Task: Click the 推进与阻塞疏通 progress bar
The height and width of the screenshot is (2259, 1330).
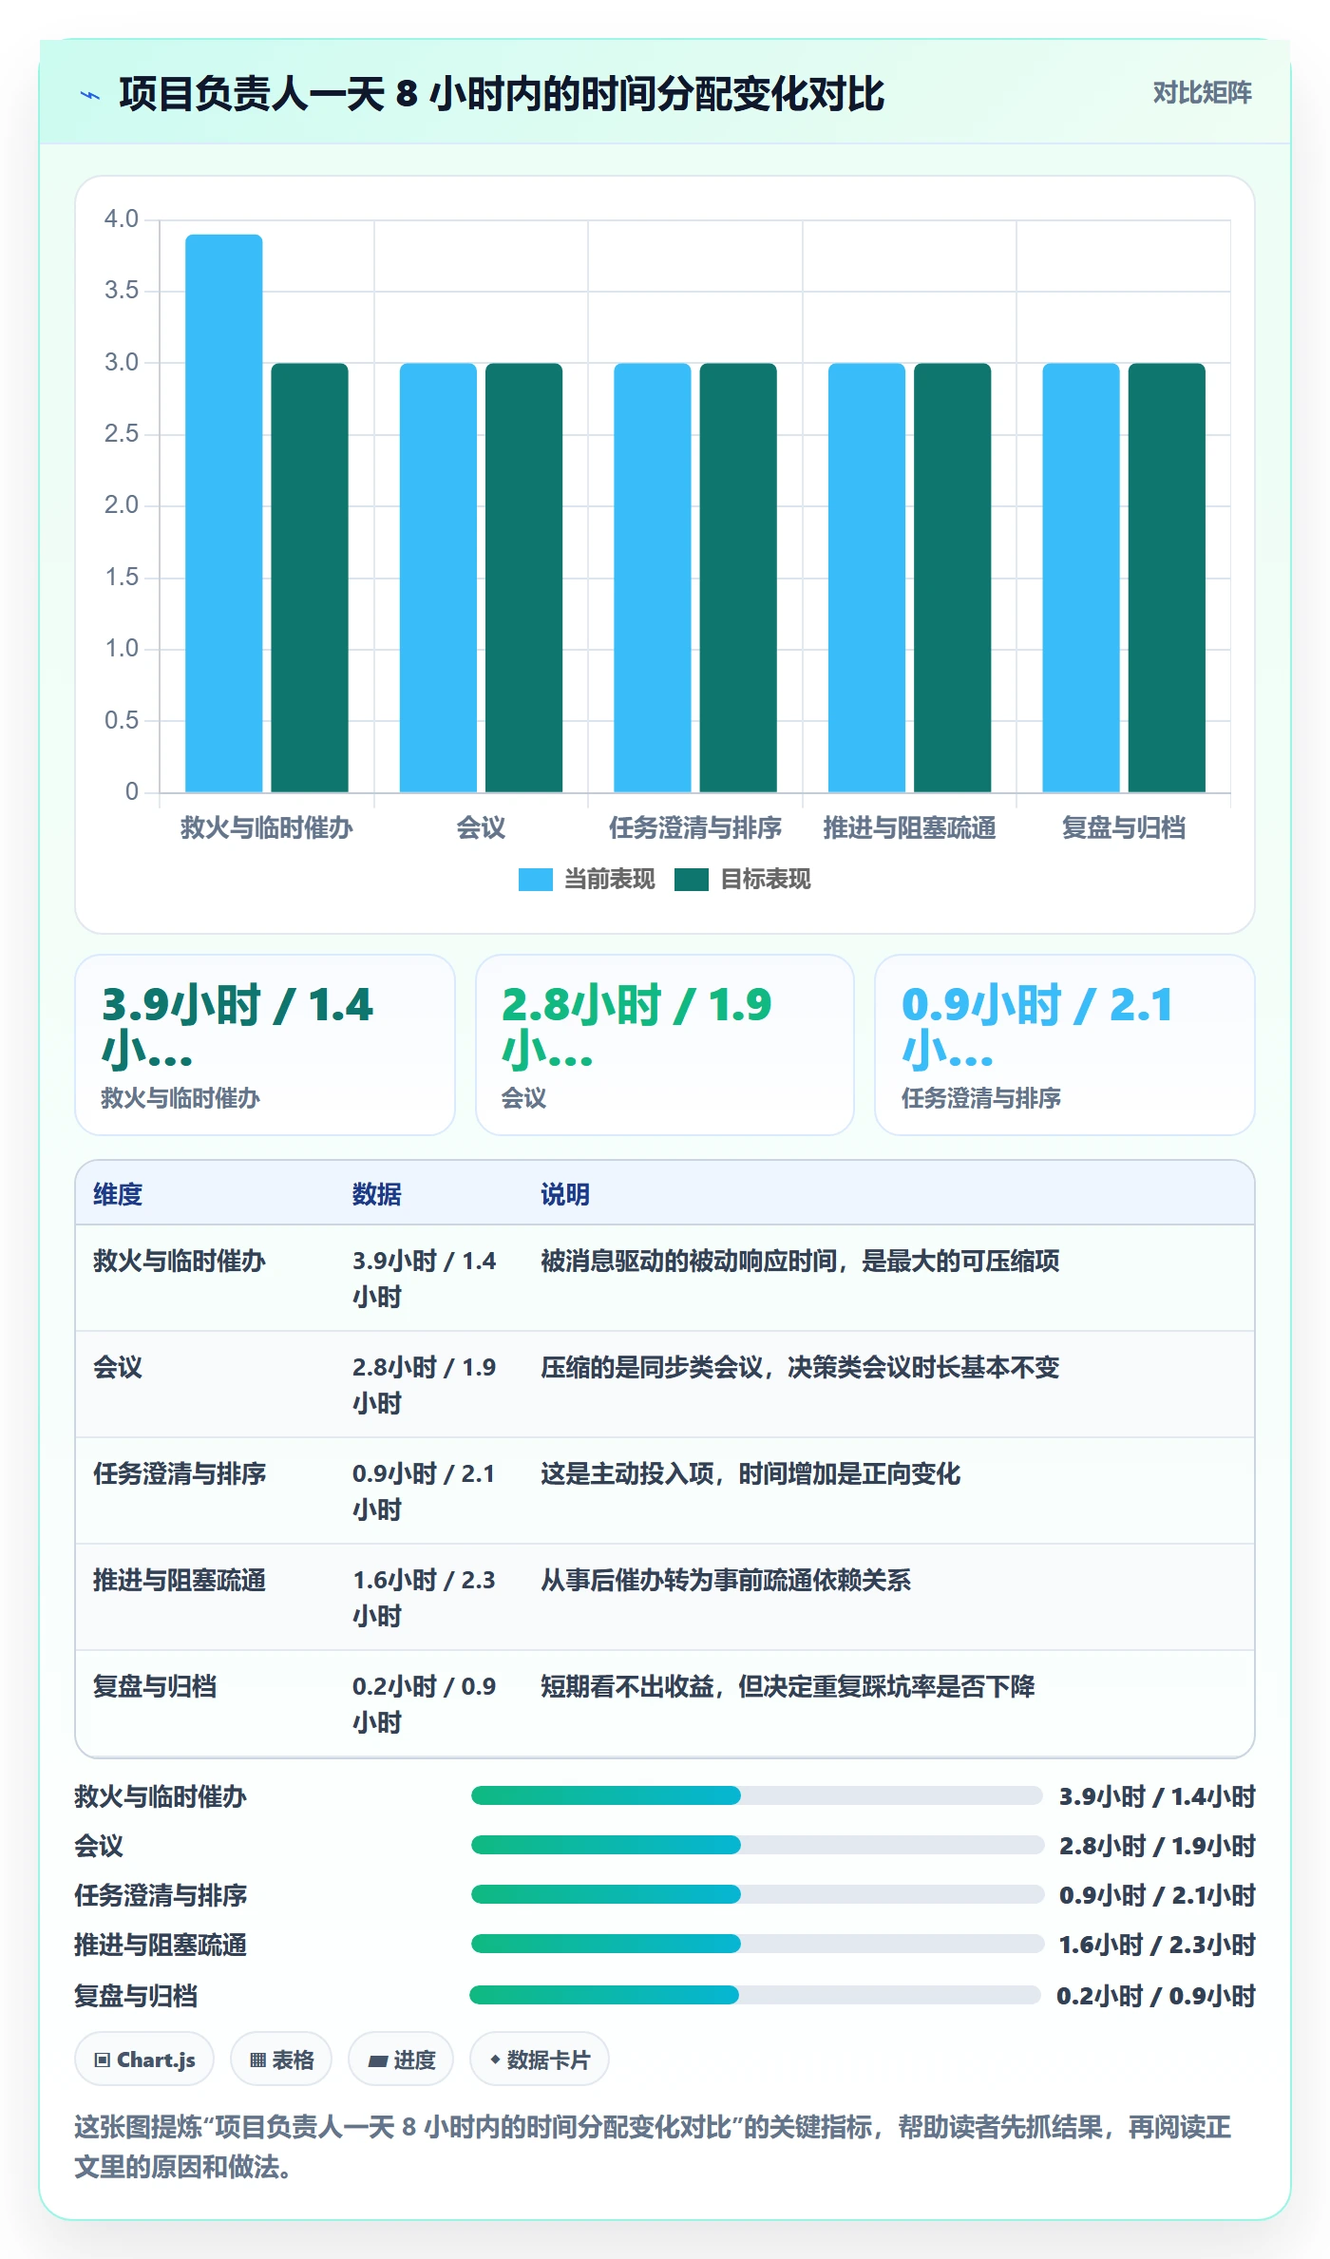Action: (x=757, y=1944)
